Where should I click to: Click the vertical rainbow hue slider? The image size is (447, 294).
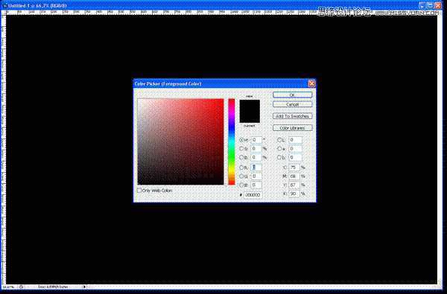(x=232, y=141)
